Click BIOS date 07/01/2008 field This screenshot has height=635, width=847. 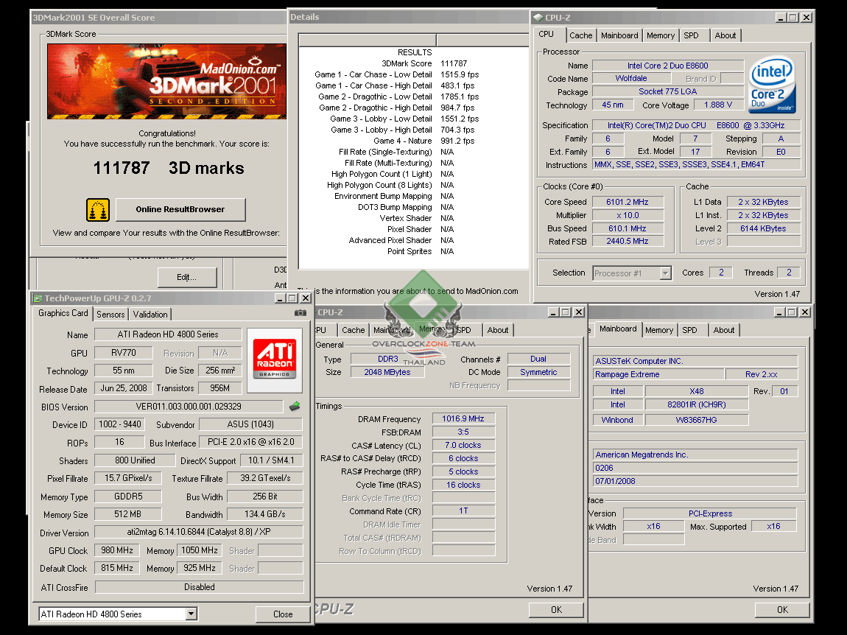(695, 481)
